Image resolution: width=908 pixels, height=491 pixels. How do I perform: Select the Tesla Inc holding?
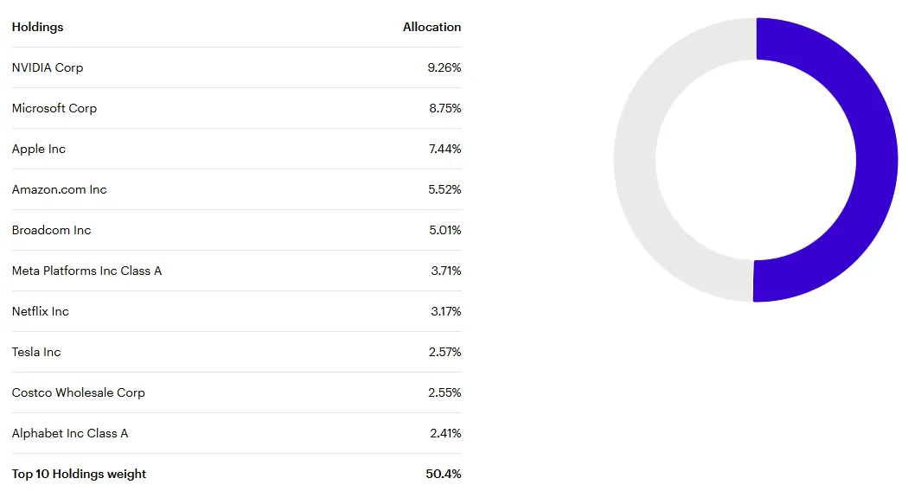pos(36,352)
